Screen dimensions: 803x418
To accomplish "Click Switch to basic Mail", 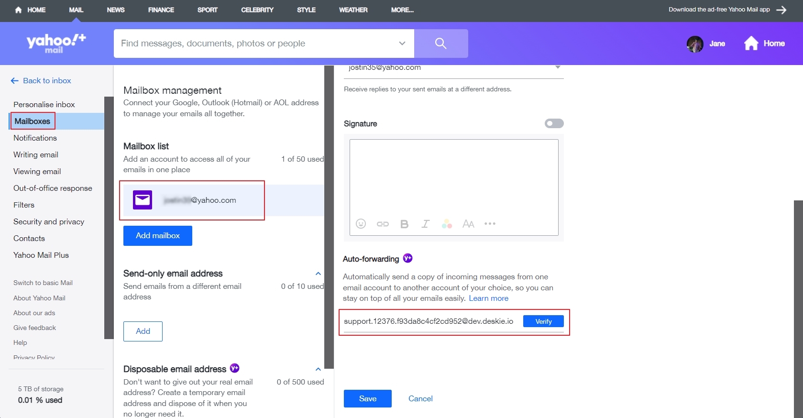I will pos(43,283).
